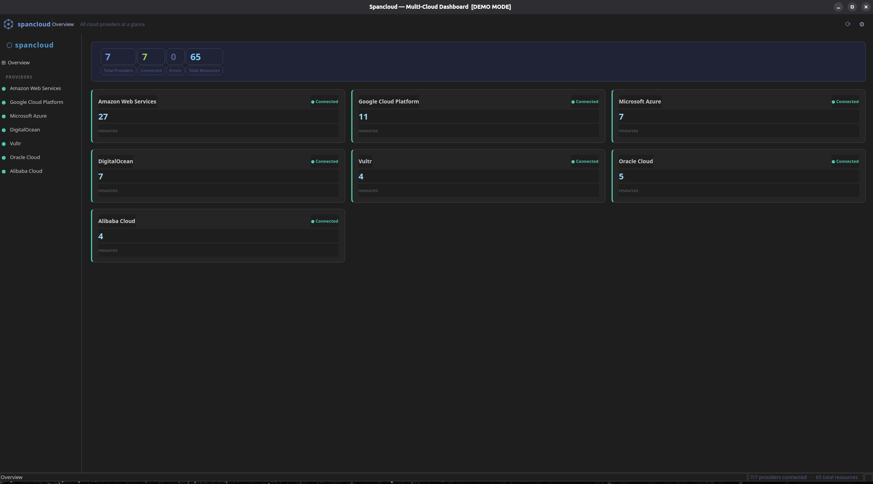Minimize the Spancloud window
873x484 pixels.
[x=838, y=7]
